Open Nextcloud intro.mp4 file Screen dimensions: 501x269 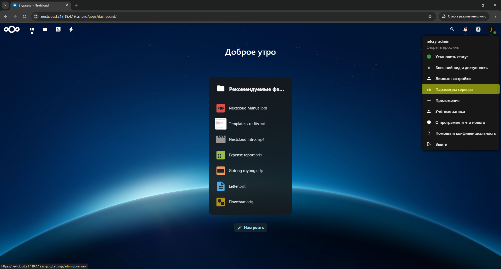pyautogui.click(x=250, y=139)
